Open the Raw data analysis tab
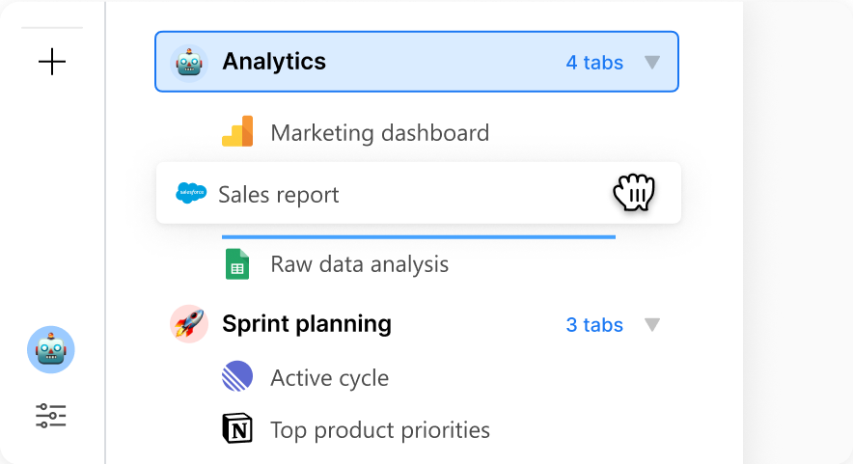 click(360, 264)
